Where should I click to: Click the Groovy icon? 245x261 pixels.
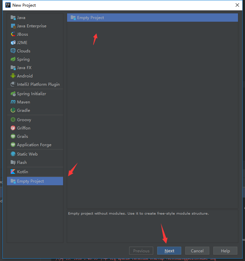coord(13,119)
